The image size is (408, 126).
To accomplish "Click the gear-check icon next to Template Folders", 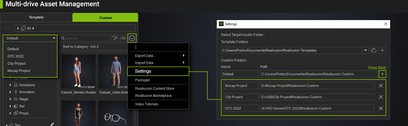I will pyautogui.click(x=374, y=50).
